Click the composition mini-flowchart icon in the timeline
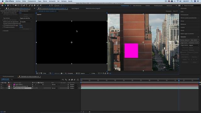 click(x=63, y=80)
